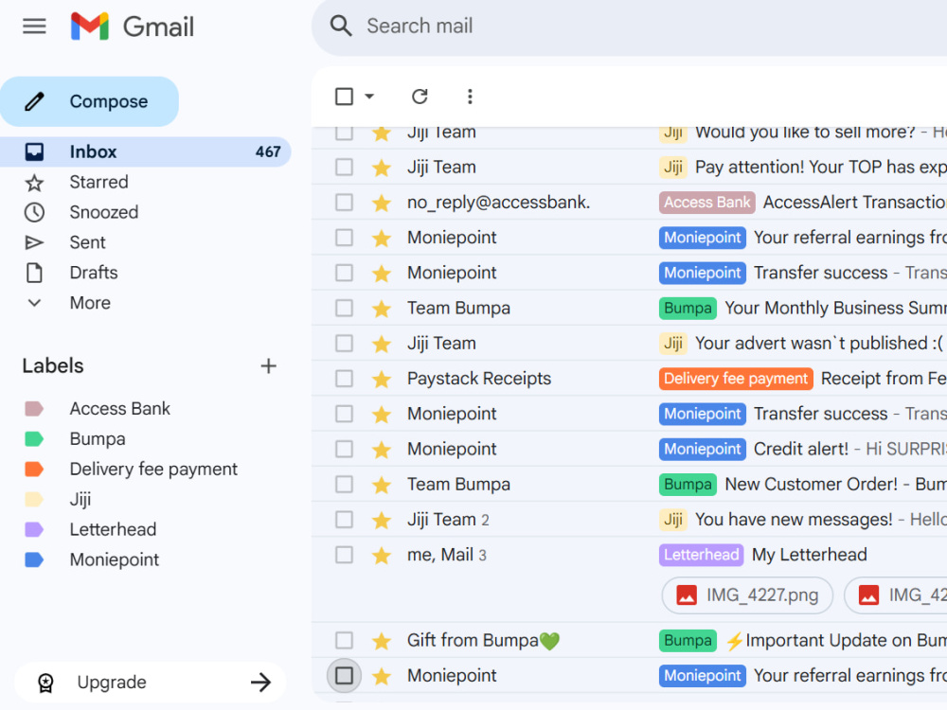Open the Bumpa label in sidebar
Image resolution: width=947 pixels, height=710 pixels.
point(98,439)
